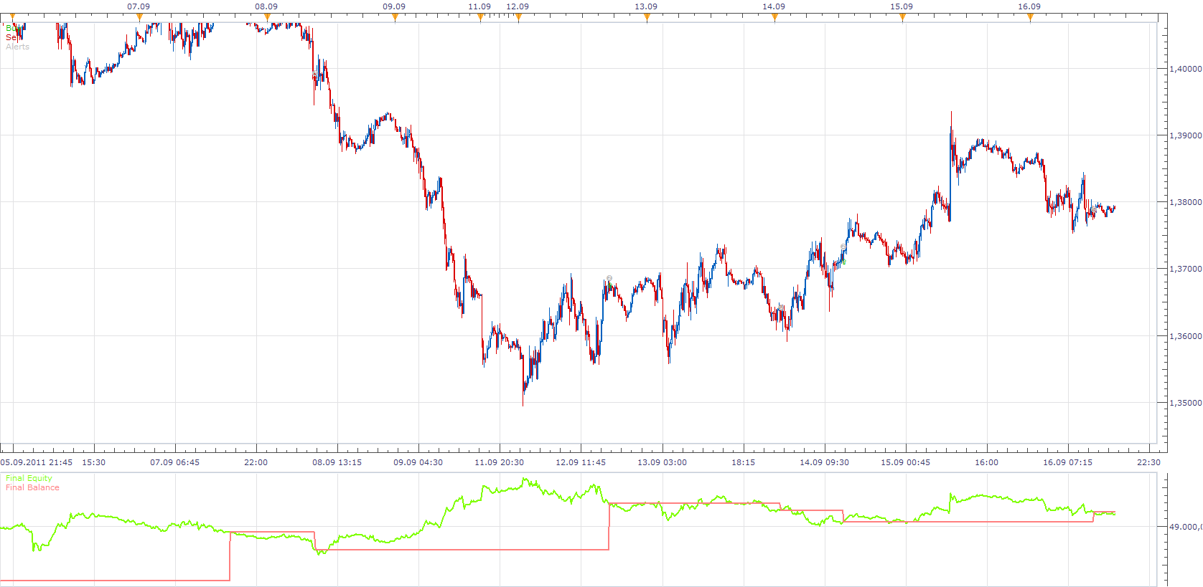Click the 1,37000 price axis label
1203x587 pixels.
pos(1185,269)
